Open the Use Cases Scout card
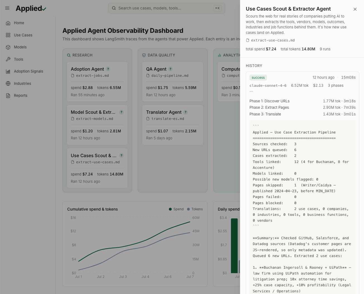This screenshot has height=294, width=364. (x=97, y=168)
